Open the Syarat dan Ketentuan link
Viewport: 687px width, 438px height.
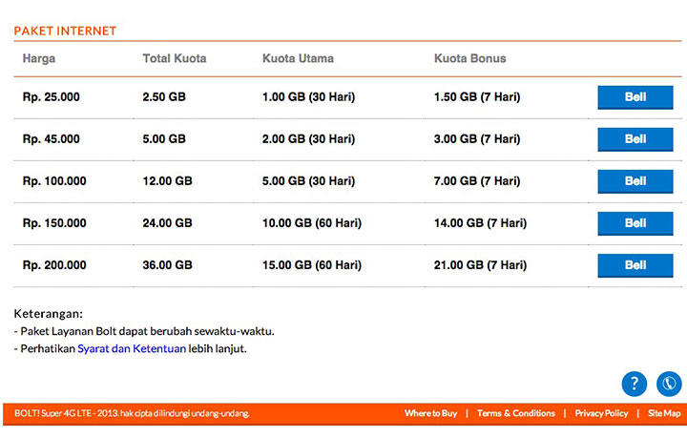point(132,349)
